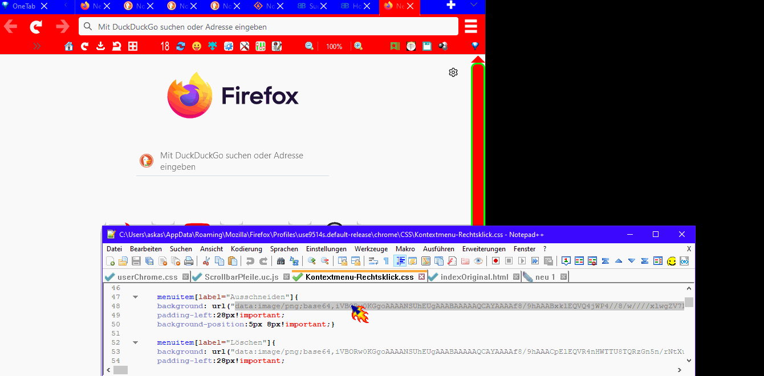Expand the overflow chevron in Firefox bookmarks toolbar
This screenshot has height=376, width=764.
coord(37,46)
